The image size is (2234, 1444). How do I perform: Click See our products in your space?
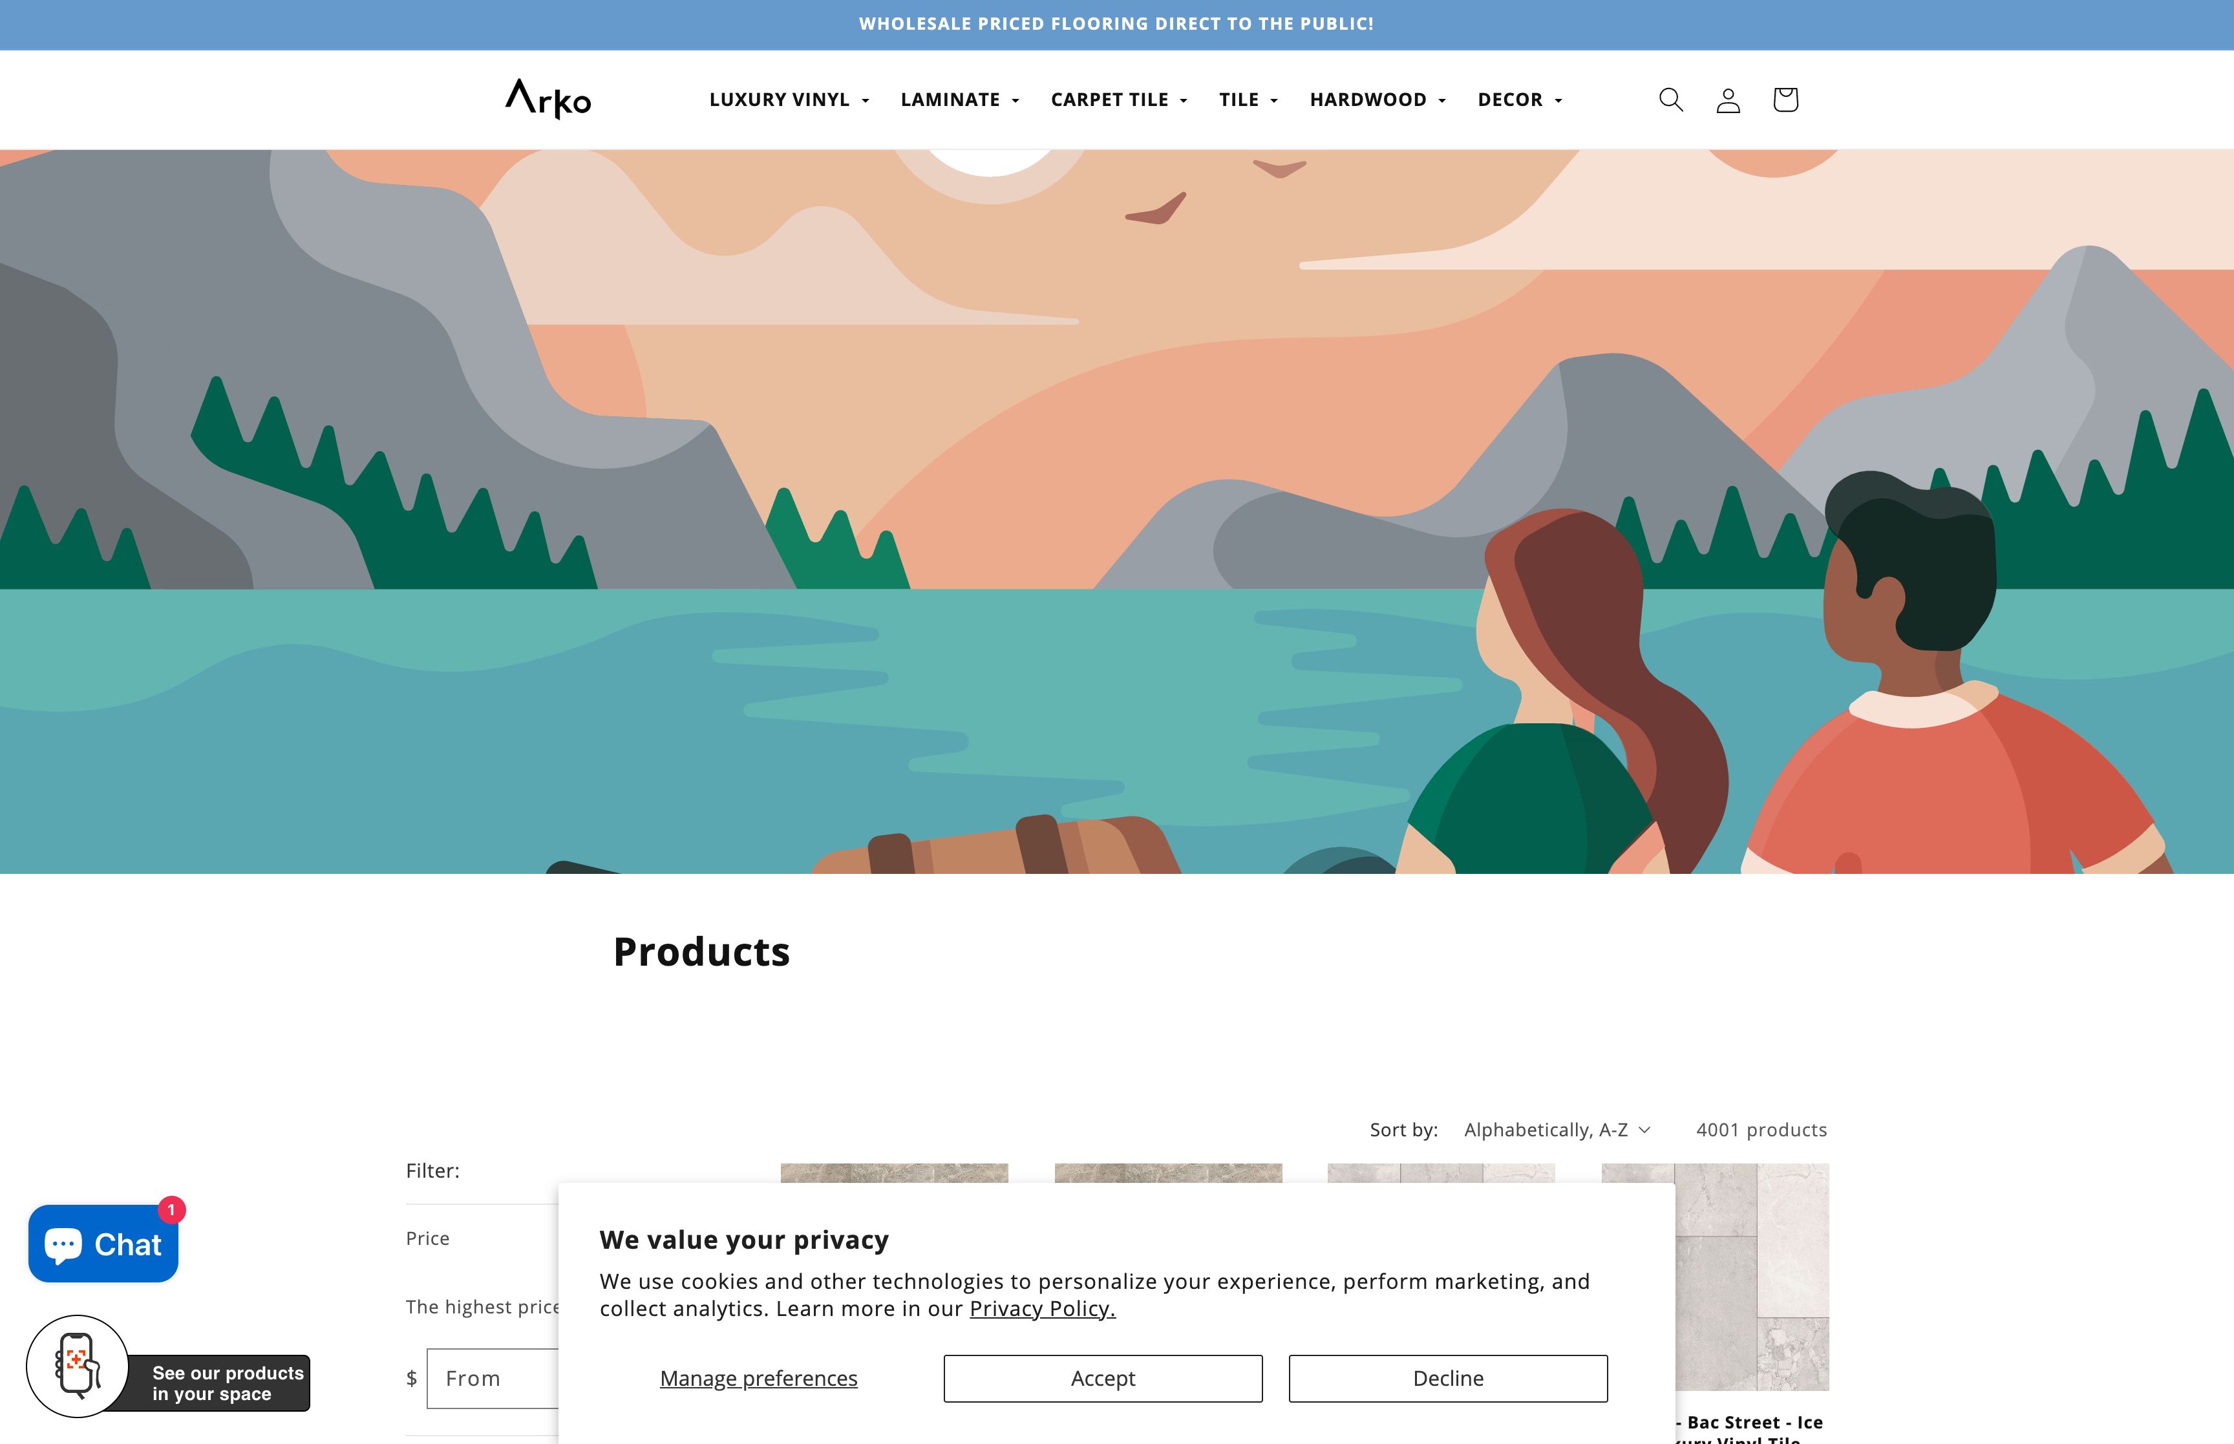click(227, 1383)
